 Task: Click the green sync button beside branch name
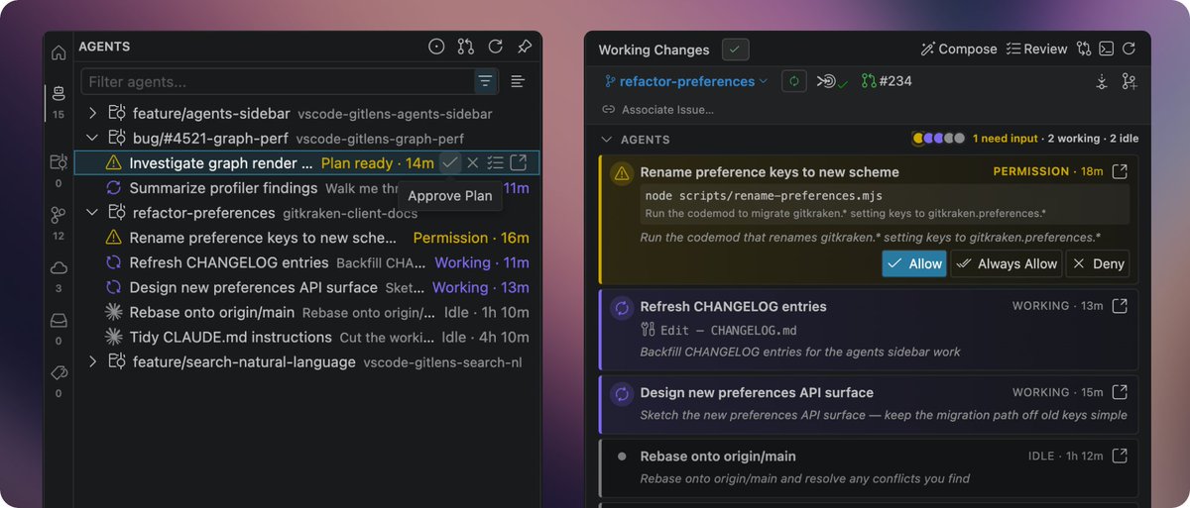pos(793,81)
